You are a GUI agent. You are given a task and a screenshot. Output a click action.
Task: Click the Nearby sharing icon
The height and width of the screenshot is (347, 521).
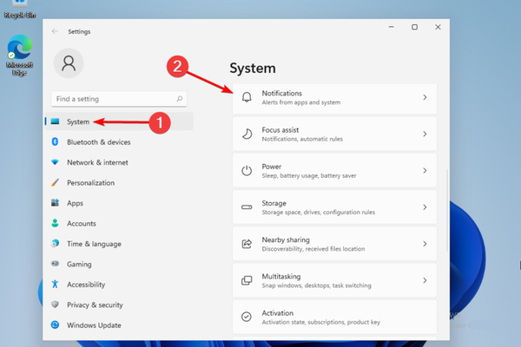coord(247,244)
